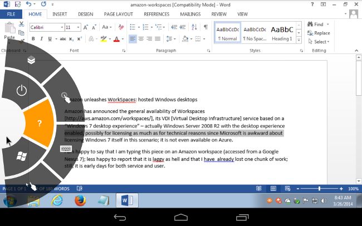Click the Multilevel list icon
The image size is (362, 226).
point(159,27)
